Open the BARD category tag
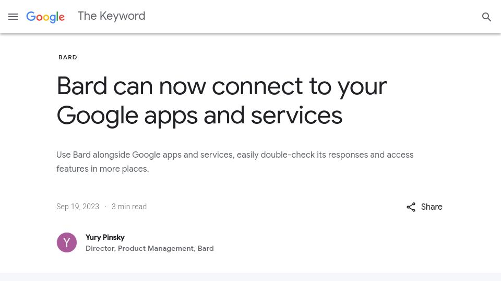Viewport: 501px width, 281px height. [68, 57]
